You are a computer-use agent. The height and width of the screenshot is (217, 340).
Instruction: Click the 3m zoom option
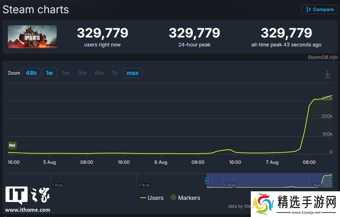(x=82, y=73)
